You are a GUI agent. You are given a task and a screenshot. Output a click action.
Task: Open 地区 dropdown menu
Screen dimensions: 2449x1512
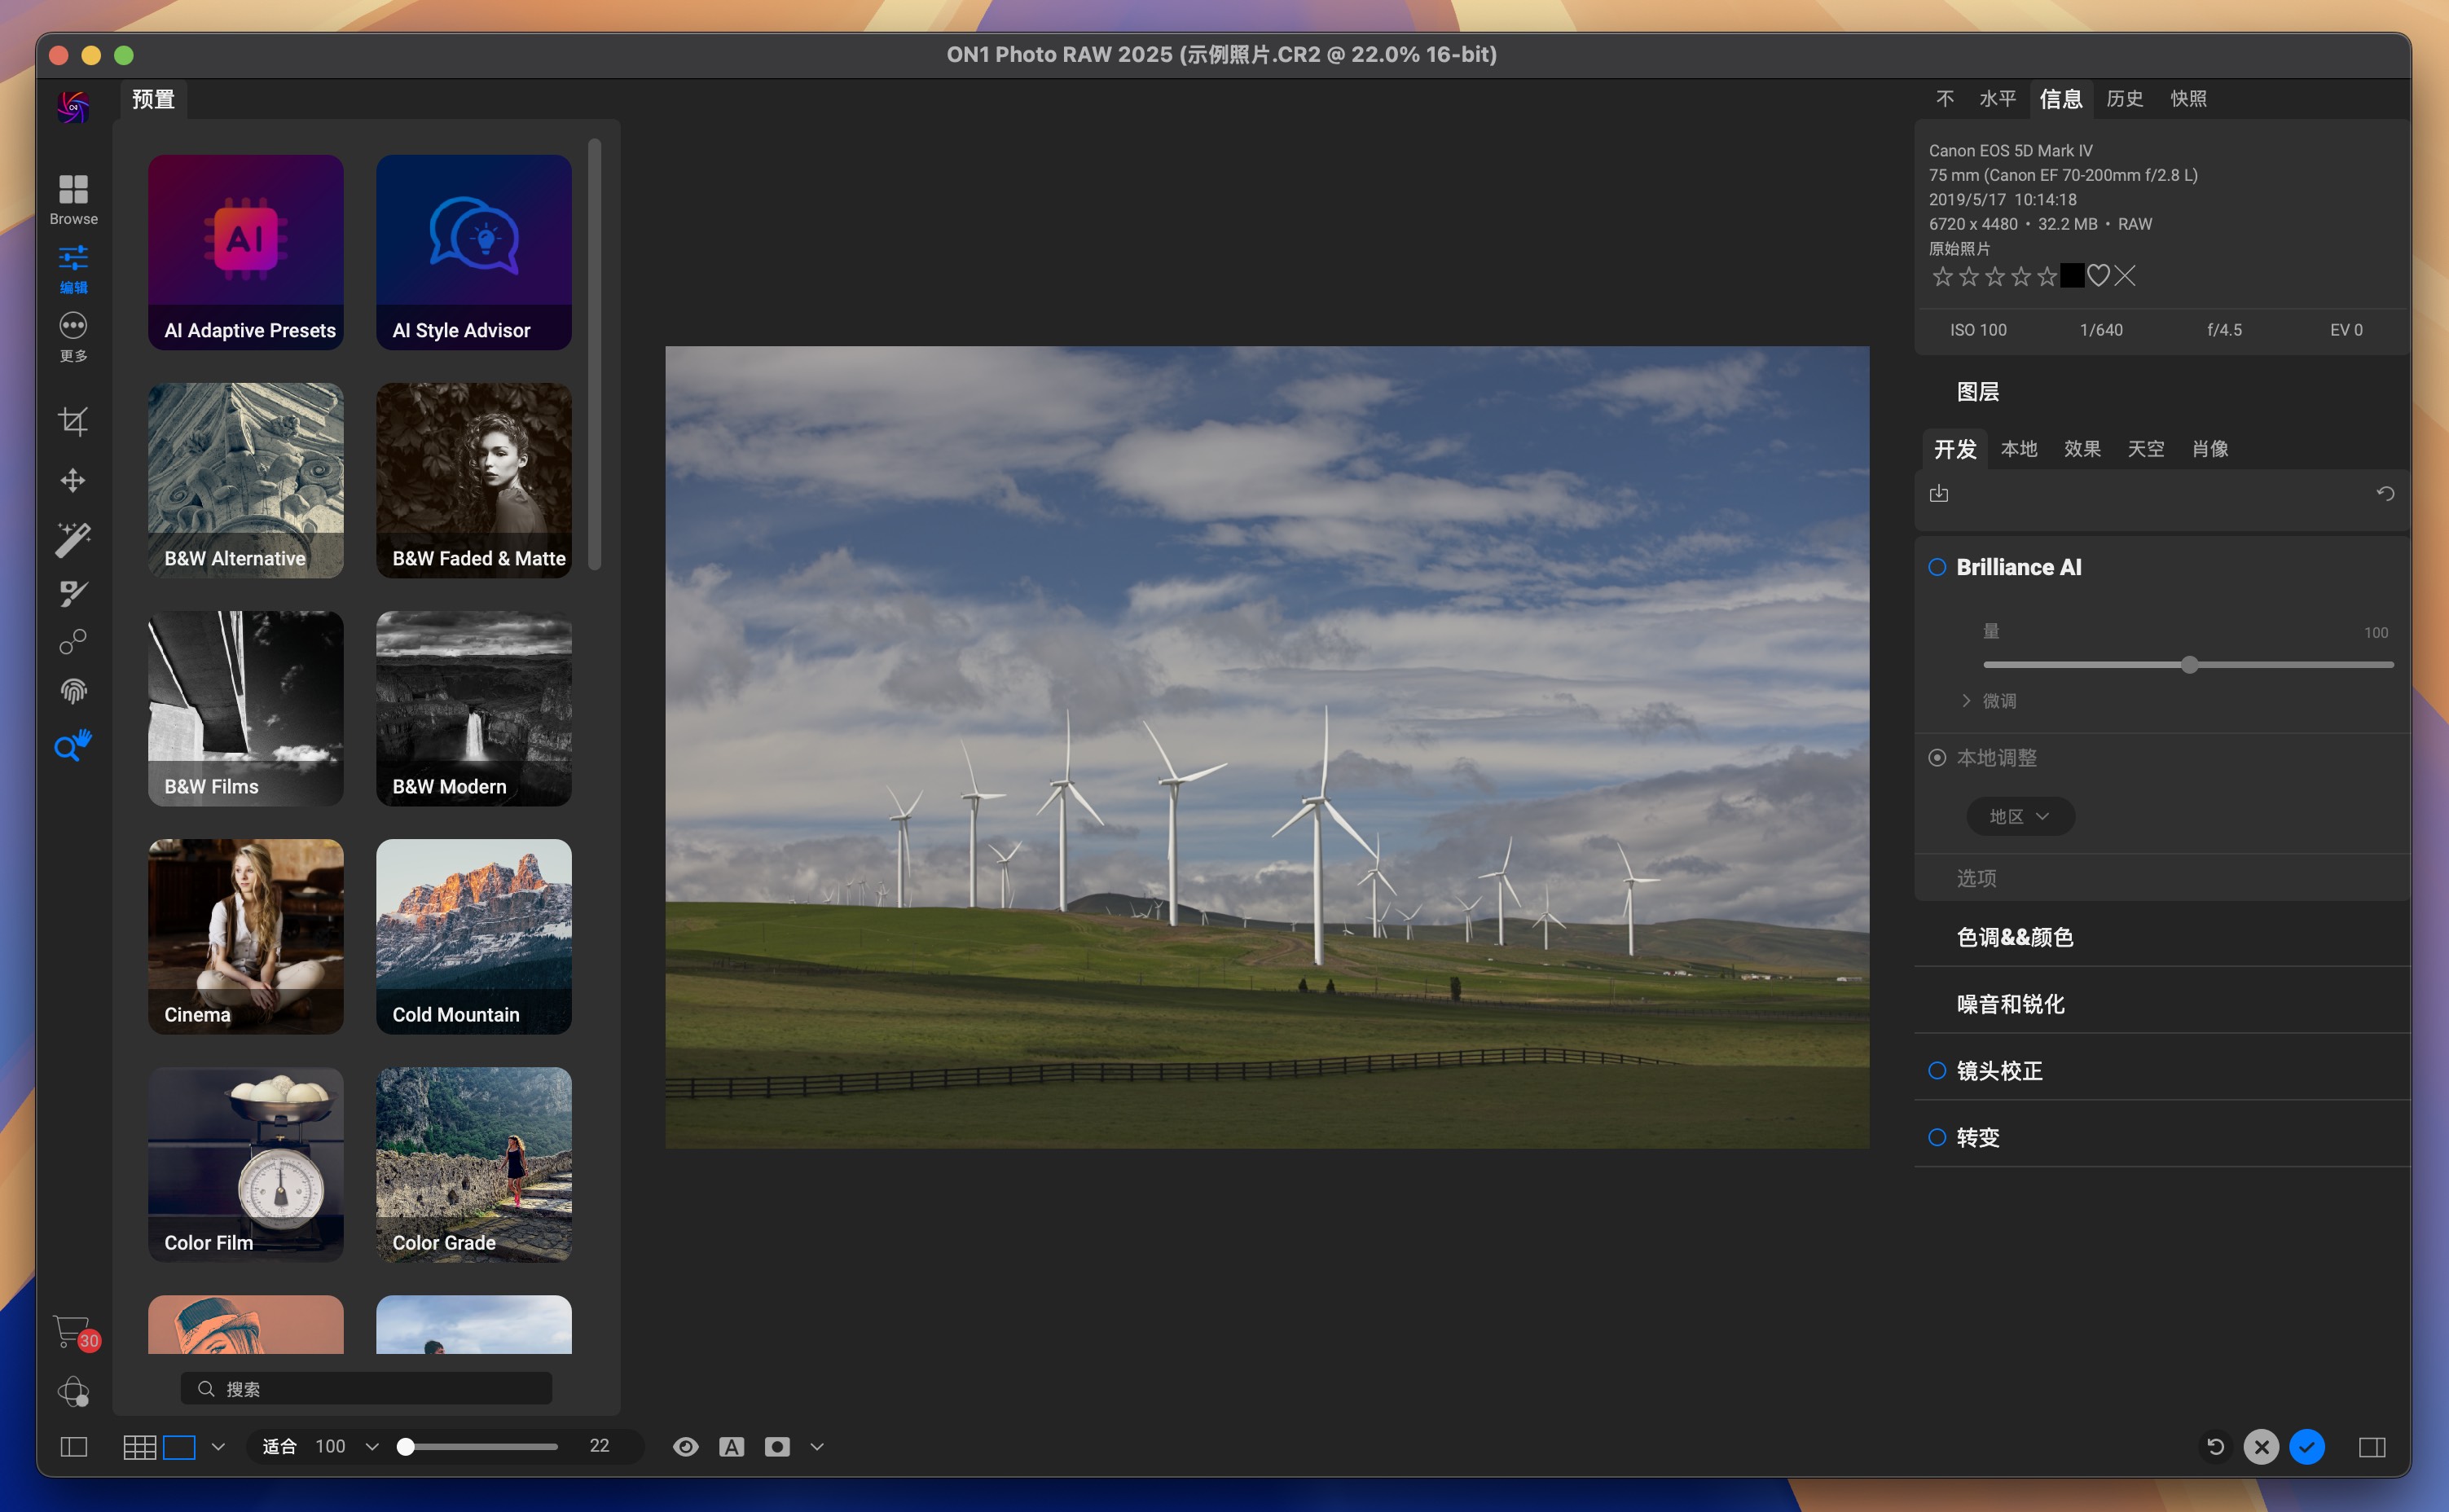(x=2017, y=815)
